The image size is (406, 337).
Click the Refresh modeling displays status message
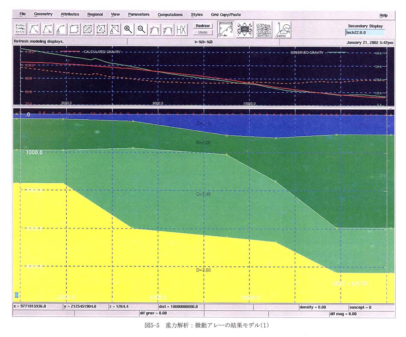click(x=39, y=41)
